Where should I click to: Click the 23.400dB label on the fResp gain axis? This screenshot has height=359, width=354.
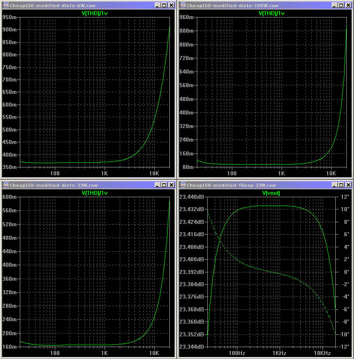192,259
